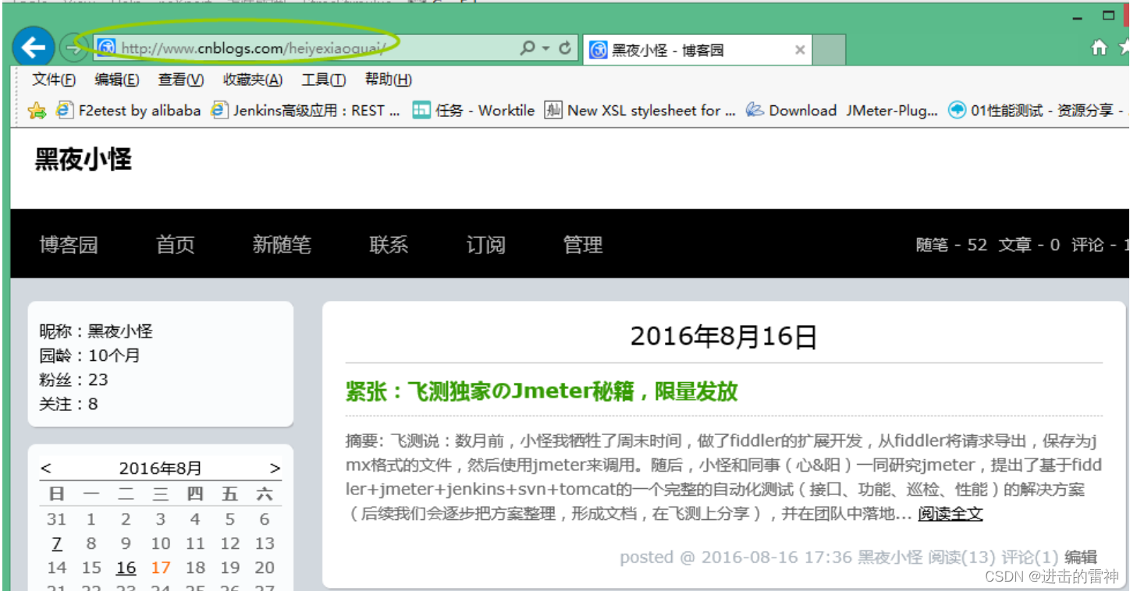Open the 工具(T) menu
Screen dimensions: 1130x591
(x=324, y=80)
